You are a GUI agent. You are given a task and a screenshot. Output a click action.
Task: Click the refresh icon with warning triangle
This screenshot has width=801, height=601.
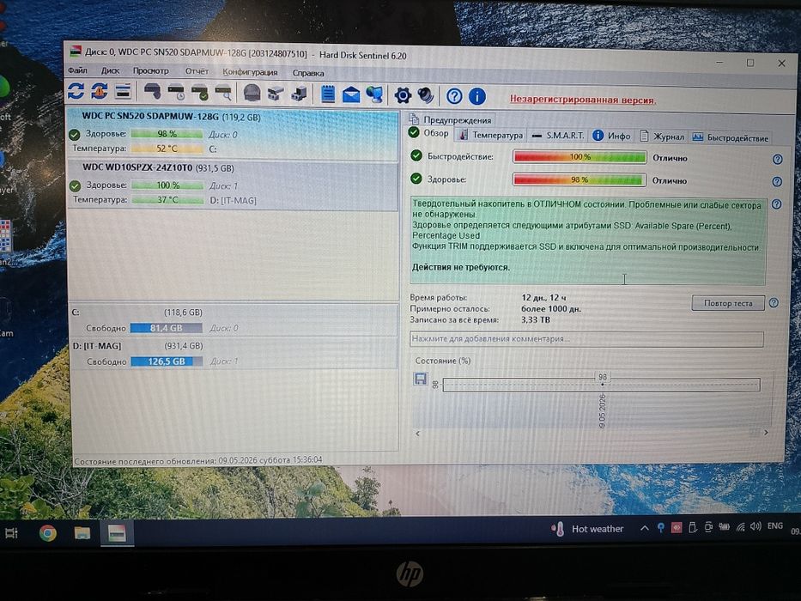[x=99, y=92]
